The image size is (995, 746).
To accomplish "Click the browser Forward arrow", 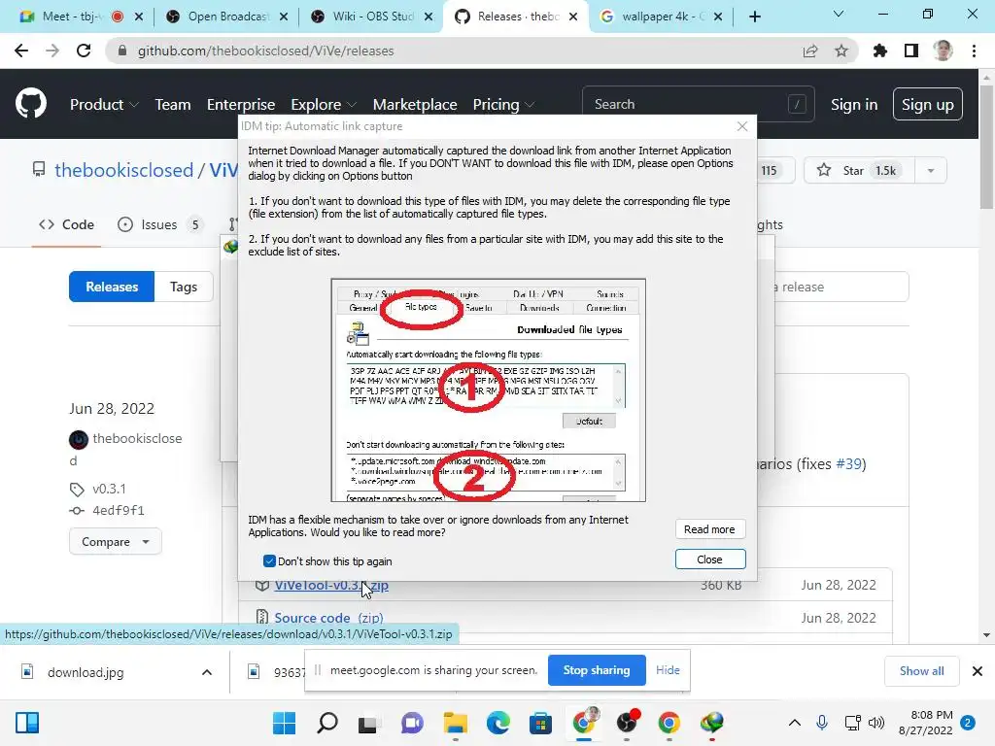I will (52, 51).
